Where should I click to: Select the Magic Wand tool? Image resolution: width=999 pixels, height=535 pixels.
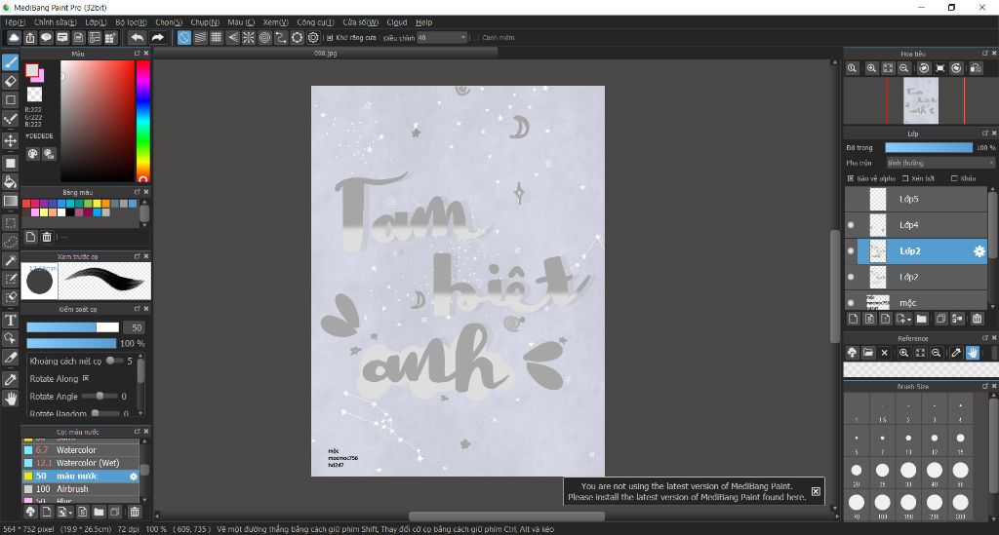pyautogui.click(x=10, y=260)
